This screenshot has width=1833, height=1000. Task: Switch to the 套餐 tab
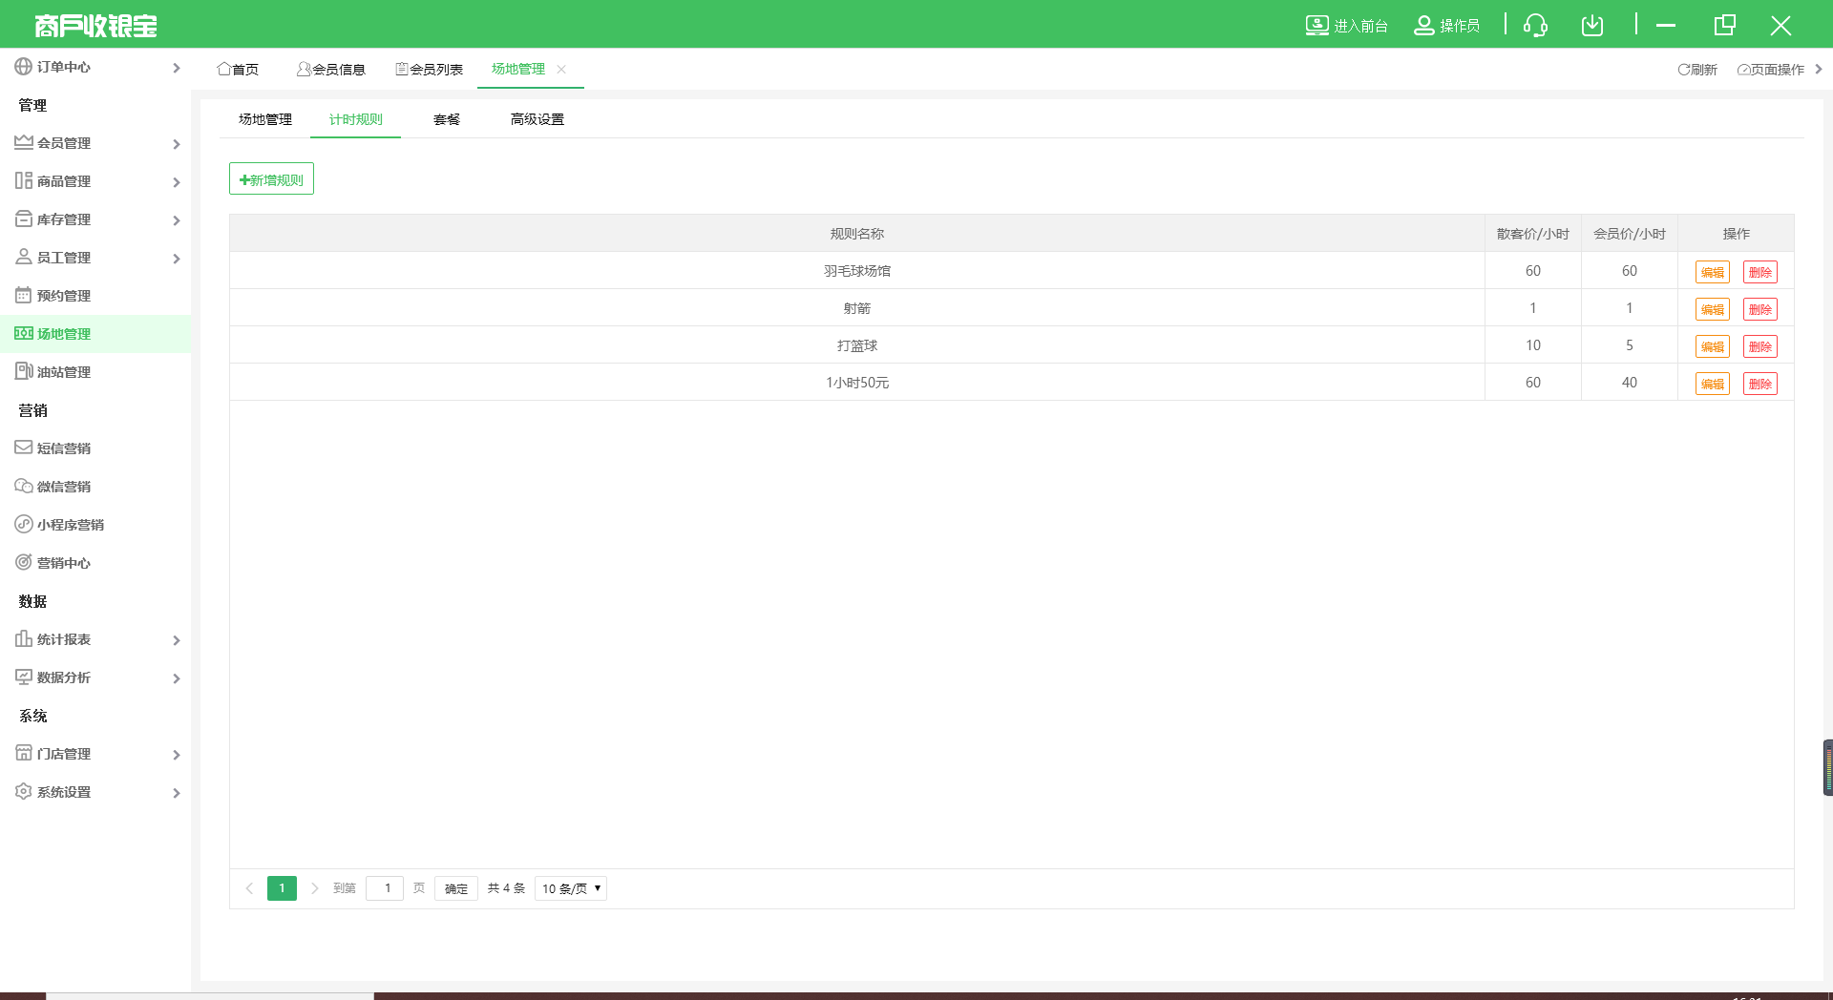click(x=447, y=119)
